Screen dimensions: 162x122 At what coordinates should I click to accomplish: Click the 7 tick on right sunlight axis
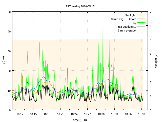point(151,12)
